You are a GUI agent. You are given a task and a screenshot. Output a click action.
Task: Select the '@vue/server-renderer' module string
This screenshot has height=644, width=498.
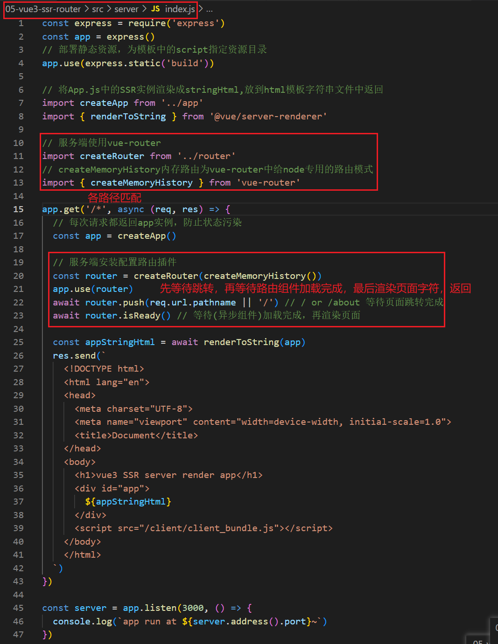tap(268, 117)
